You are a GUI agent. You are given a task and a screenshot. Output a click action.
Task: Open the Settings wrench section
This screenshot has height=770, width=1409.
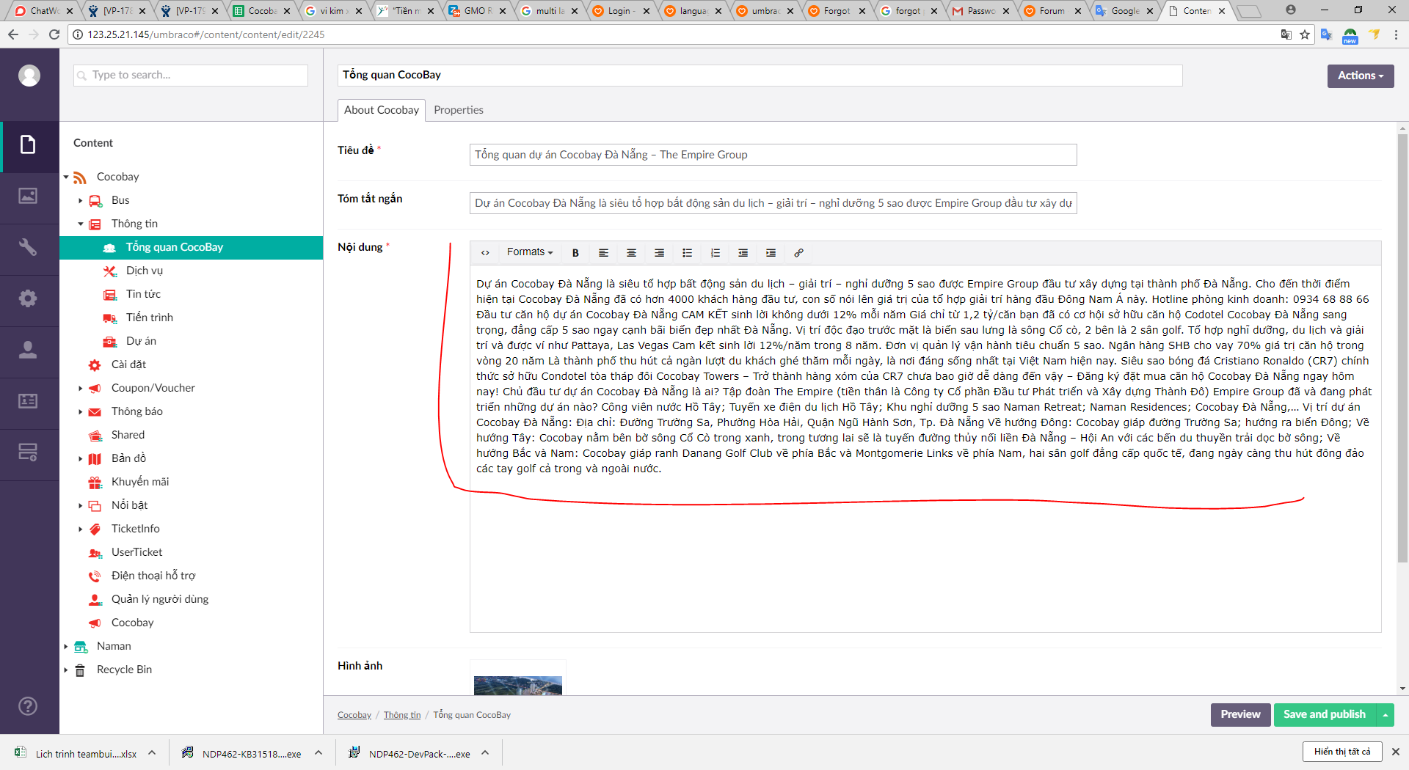coord(28,247)
